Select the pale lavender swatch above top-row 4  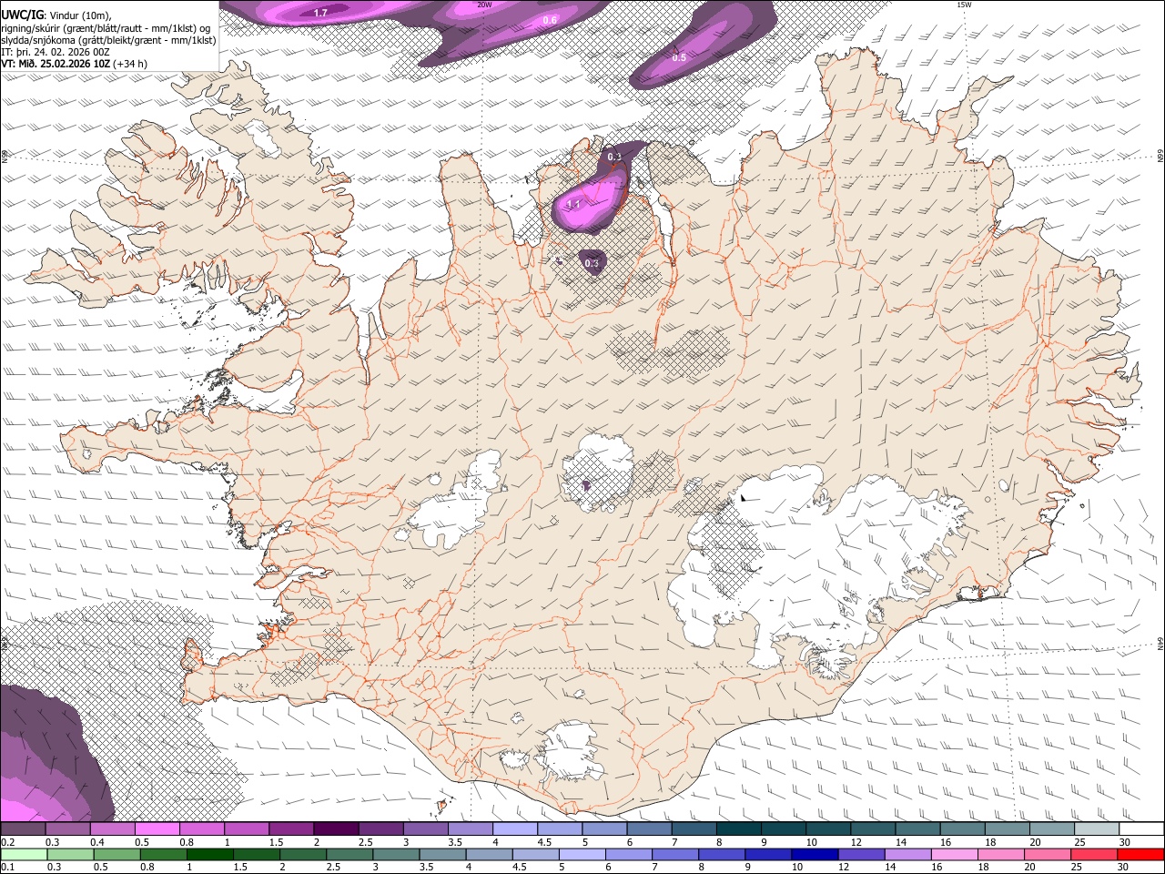pyautogui.click(x=515, y=828)
